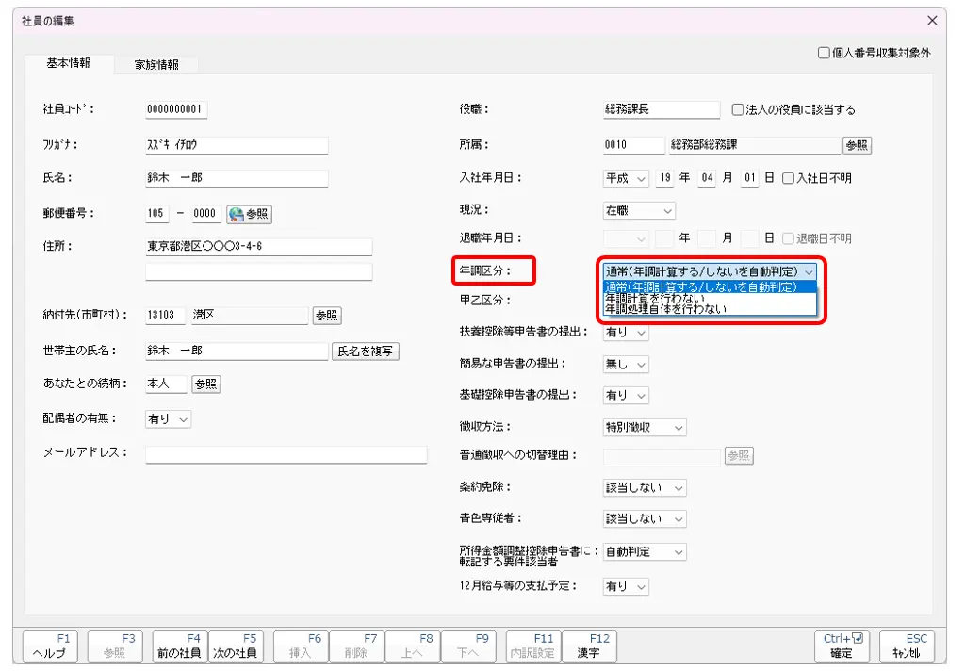Confirm changes with the 確定 button
The image size is (965, 671).
pos(842,646)
